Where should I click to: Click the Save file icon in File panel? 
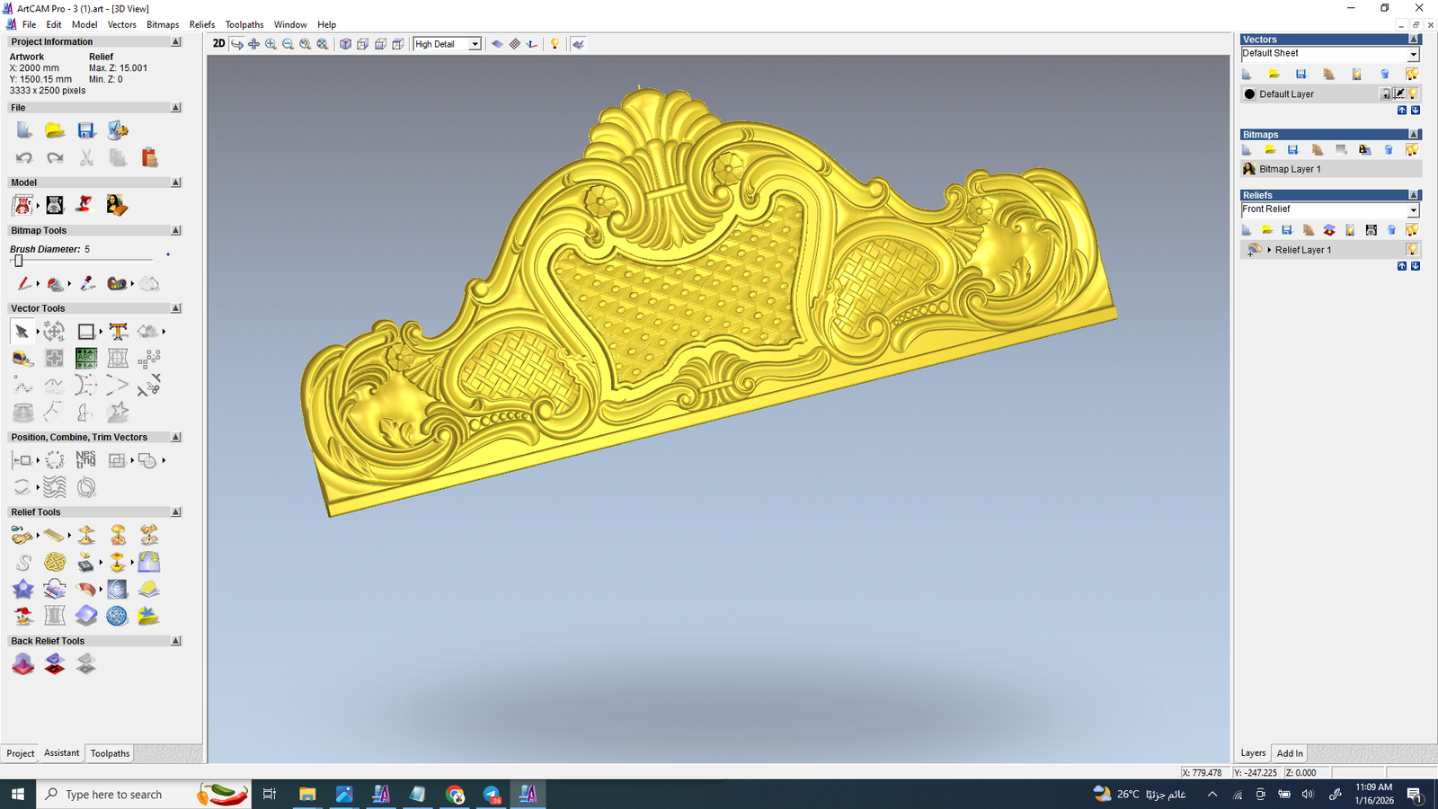85,131
